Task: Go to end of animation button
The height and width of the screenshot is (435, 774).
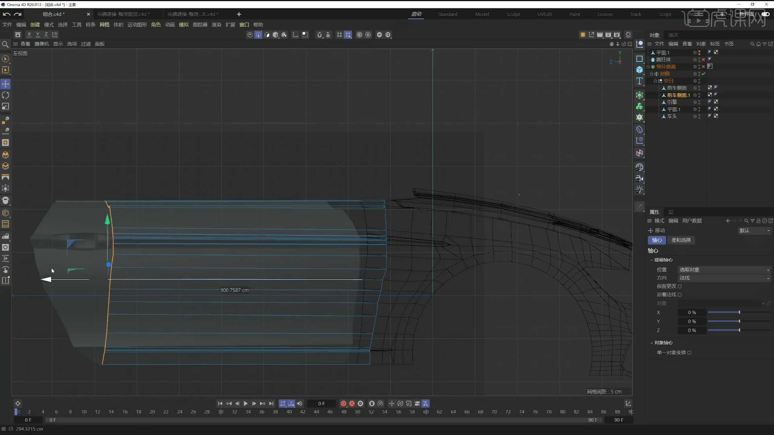Action: click(x=271, y=403)
